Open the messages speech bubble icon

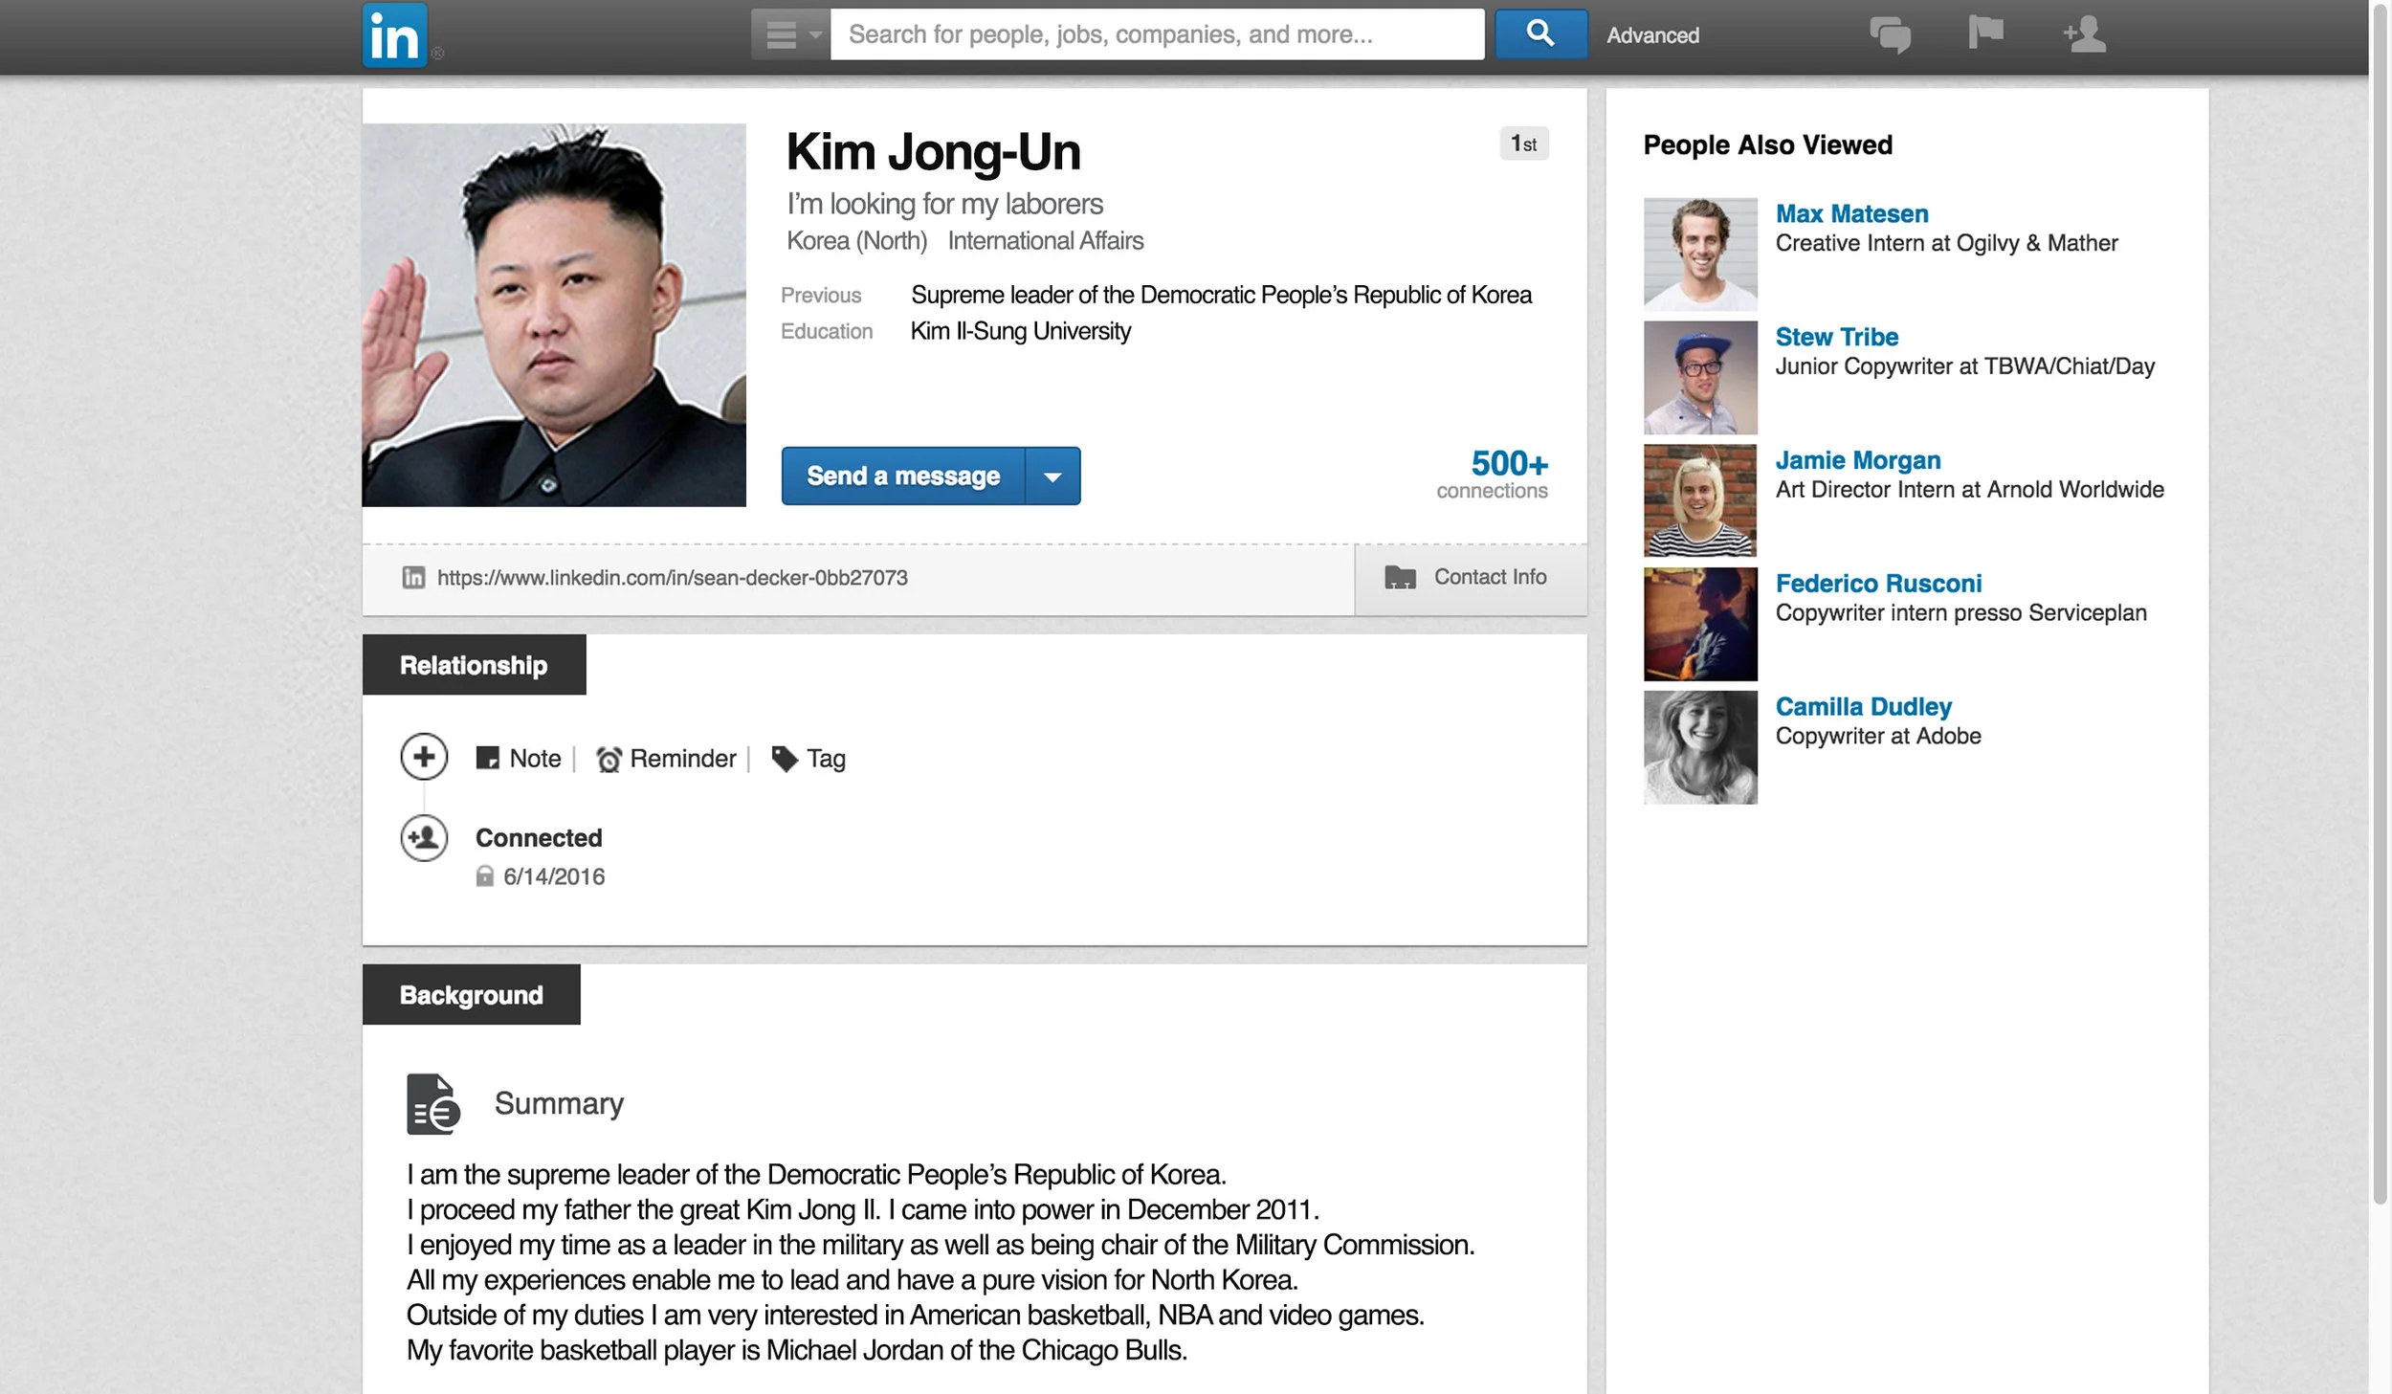[1890, 35]
